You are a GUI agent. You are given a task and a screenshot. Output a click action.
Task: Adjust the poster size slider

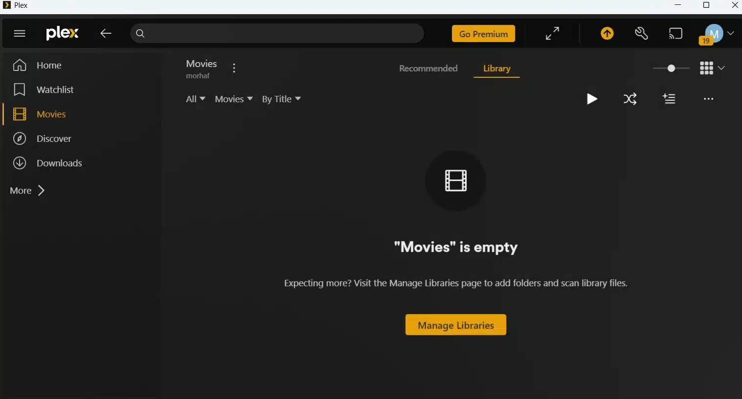pyautogui.click(x=671, y=68)
